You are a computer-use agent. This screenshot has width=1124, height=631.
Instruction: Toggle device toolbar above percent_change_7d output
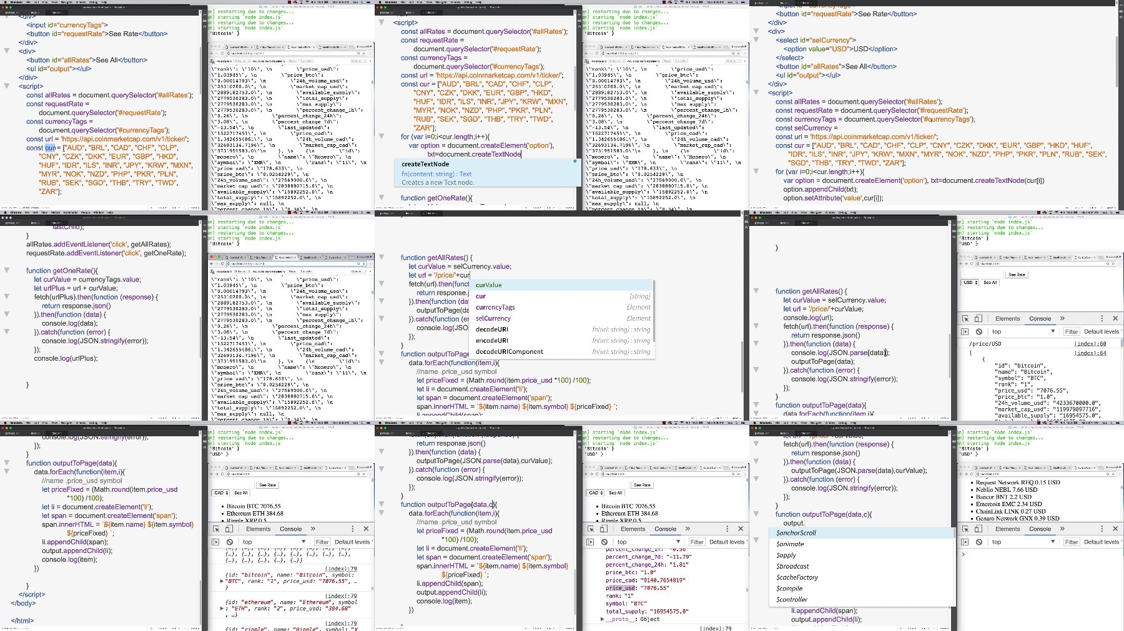[604, 529]
